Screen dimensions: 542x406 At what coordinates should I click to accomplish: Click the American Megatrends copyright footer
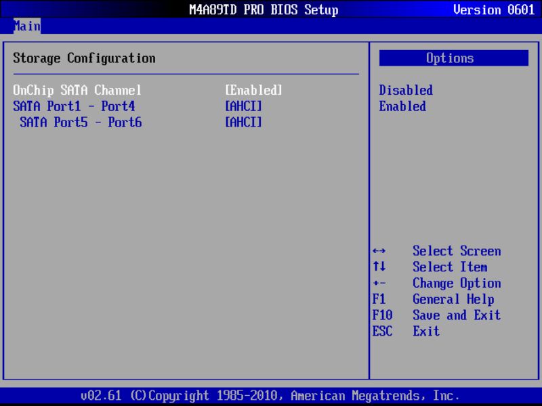(x=271, y=395)
